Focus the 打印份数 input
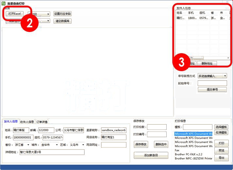This screenshot has height=170, width=233. (x=157, y=127)
